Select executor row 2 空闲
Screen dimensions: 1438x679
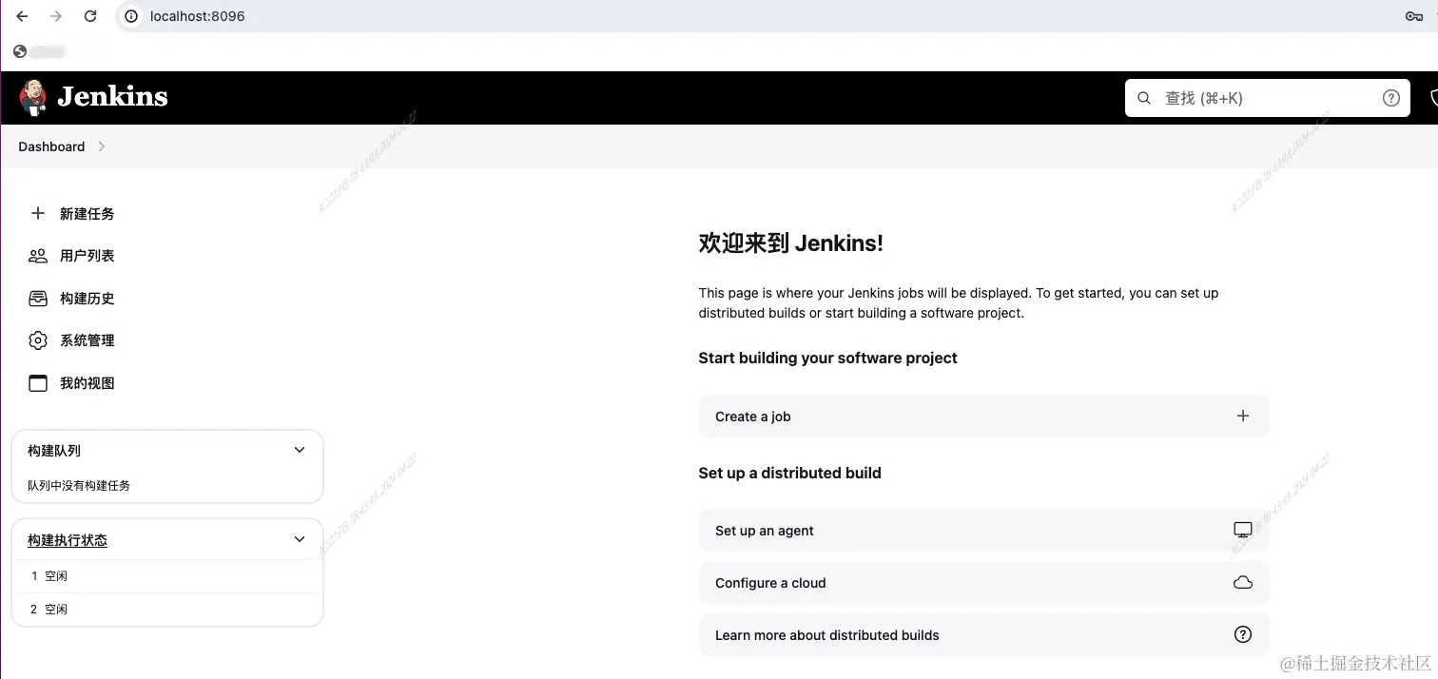(x=167, y=610)
